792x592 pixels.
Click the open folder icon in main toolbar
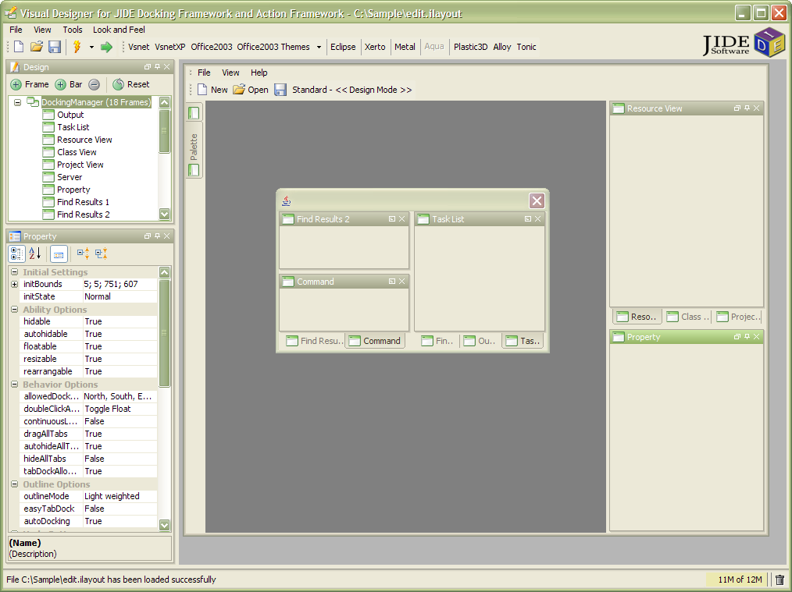tap(37, 47)
